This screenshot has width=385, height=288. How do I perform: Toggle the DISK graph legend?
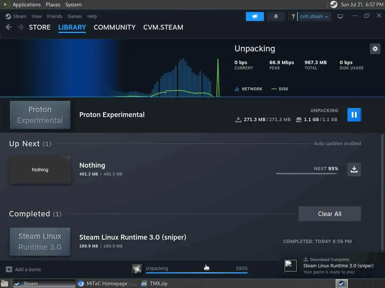click(280, 89)
